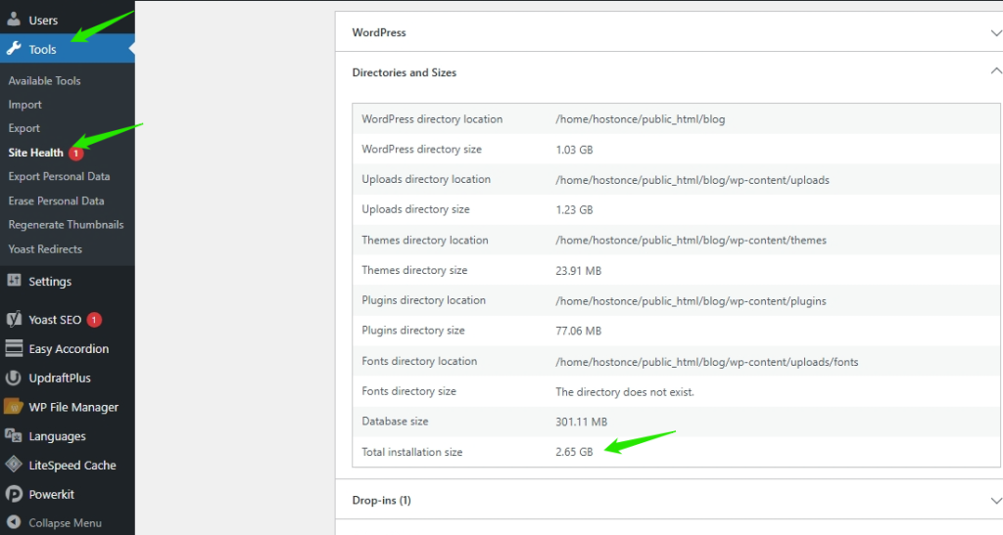The height and width of the screenshot is (535, 1003).
Task: Open the Easy Accordion menu
Action: tap(68, 348)
